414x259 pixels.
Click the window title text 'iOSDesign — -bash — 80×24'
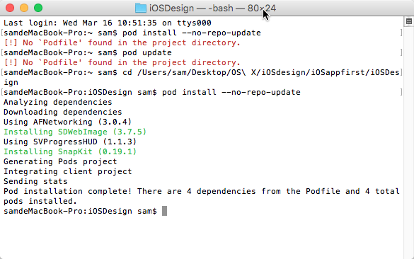tap(212, 8)
